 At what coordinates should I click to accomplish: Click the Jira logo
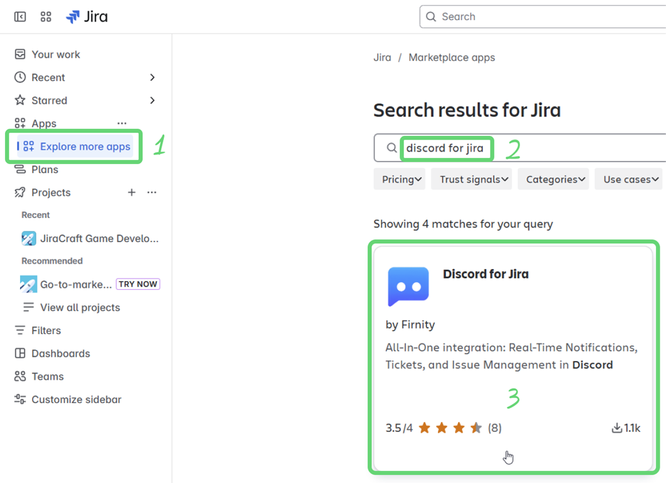click(x=87, y=17)
